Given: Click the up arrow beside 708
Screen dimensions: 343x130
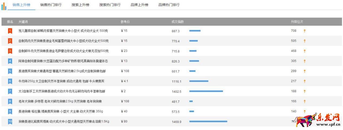Looking at the screenshot, I should coord(305,31).
